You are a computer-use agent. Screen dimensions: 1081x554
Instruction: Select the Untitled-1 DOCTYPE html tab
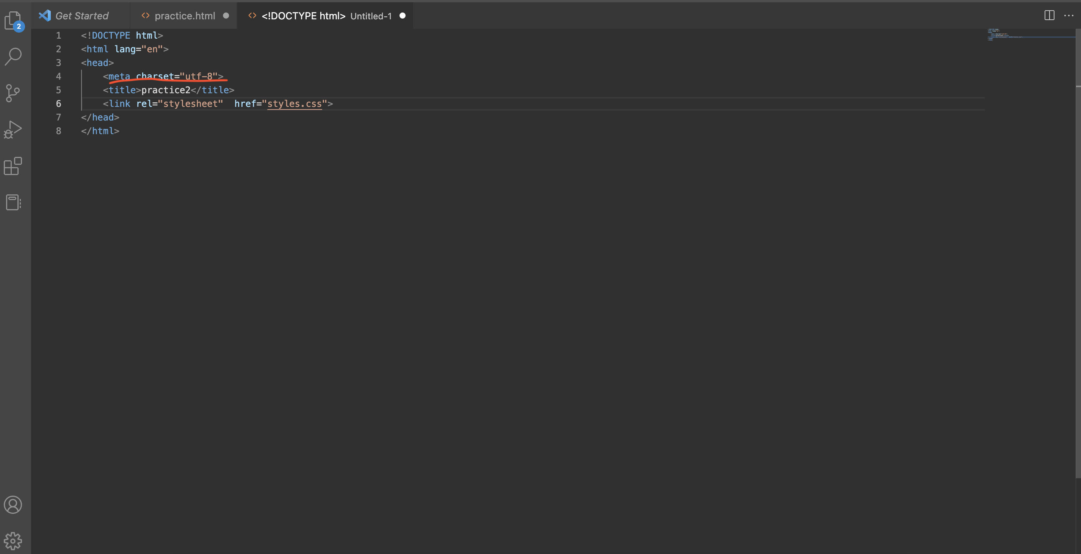pos(325,16)
